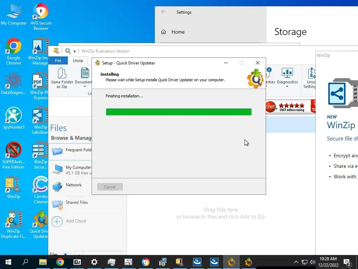Open notification center icon
The image size is (358, 269).
tap(347, 262)
